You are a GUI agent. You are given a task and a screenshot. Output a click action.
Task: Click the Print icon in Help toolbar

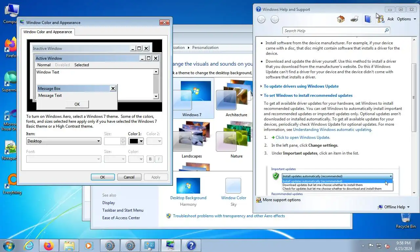pyautogui.click(x=354, y=19)
